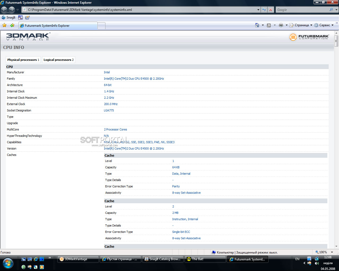This screenshot has height=271, width=339.
Task: Click the SnagIt notes capture icon
Action: click(28, 17)
